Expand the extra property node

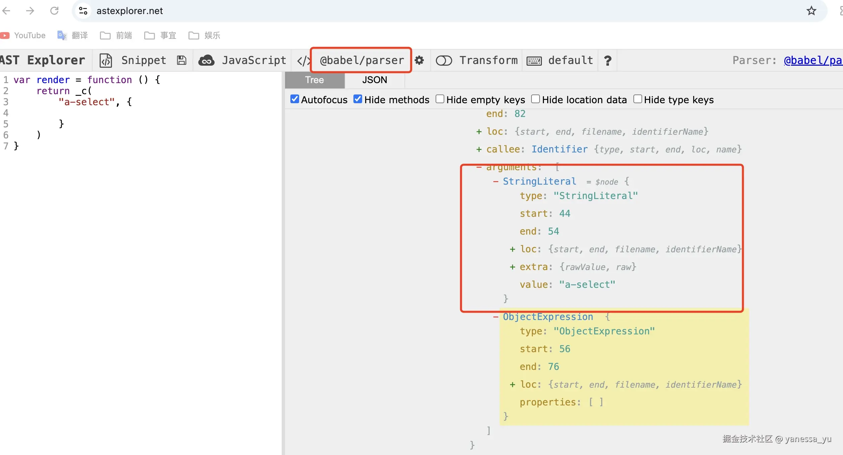[512, 267]
